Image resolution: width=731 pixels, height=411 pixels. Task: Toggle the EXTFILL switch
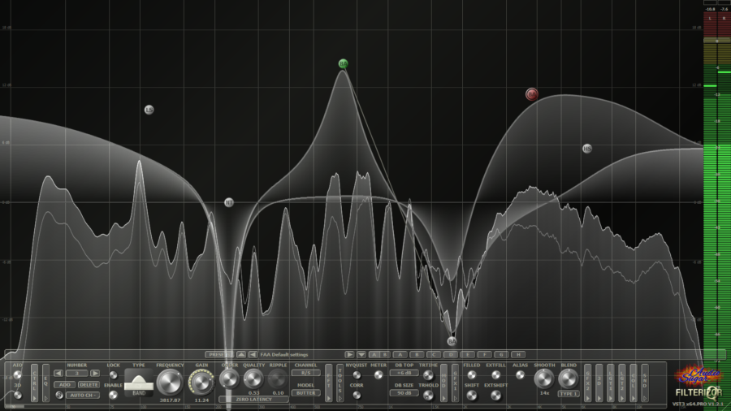pyautogui.click(x=495, y=374)
